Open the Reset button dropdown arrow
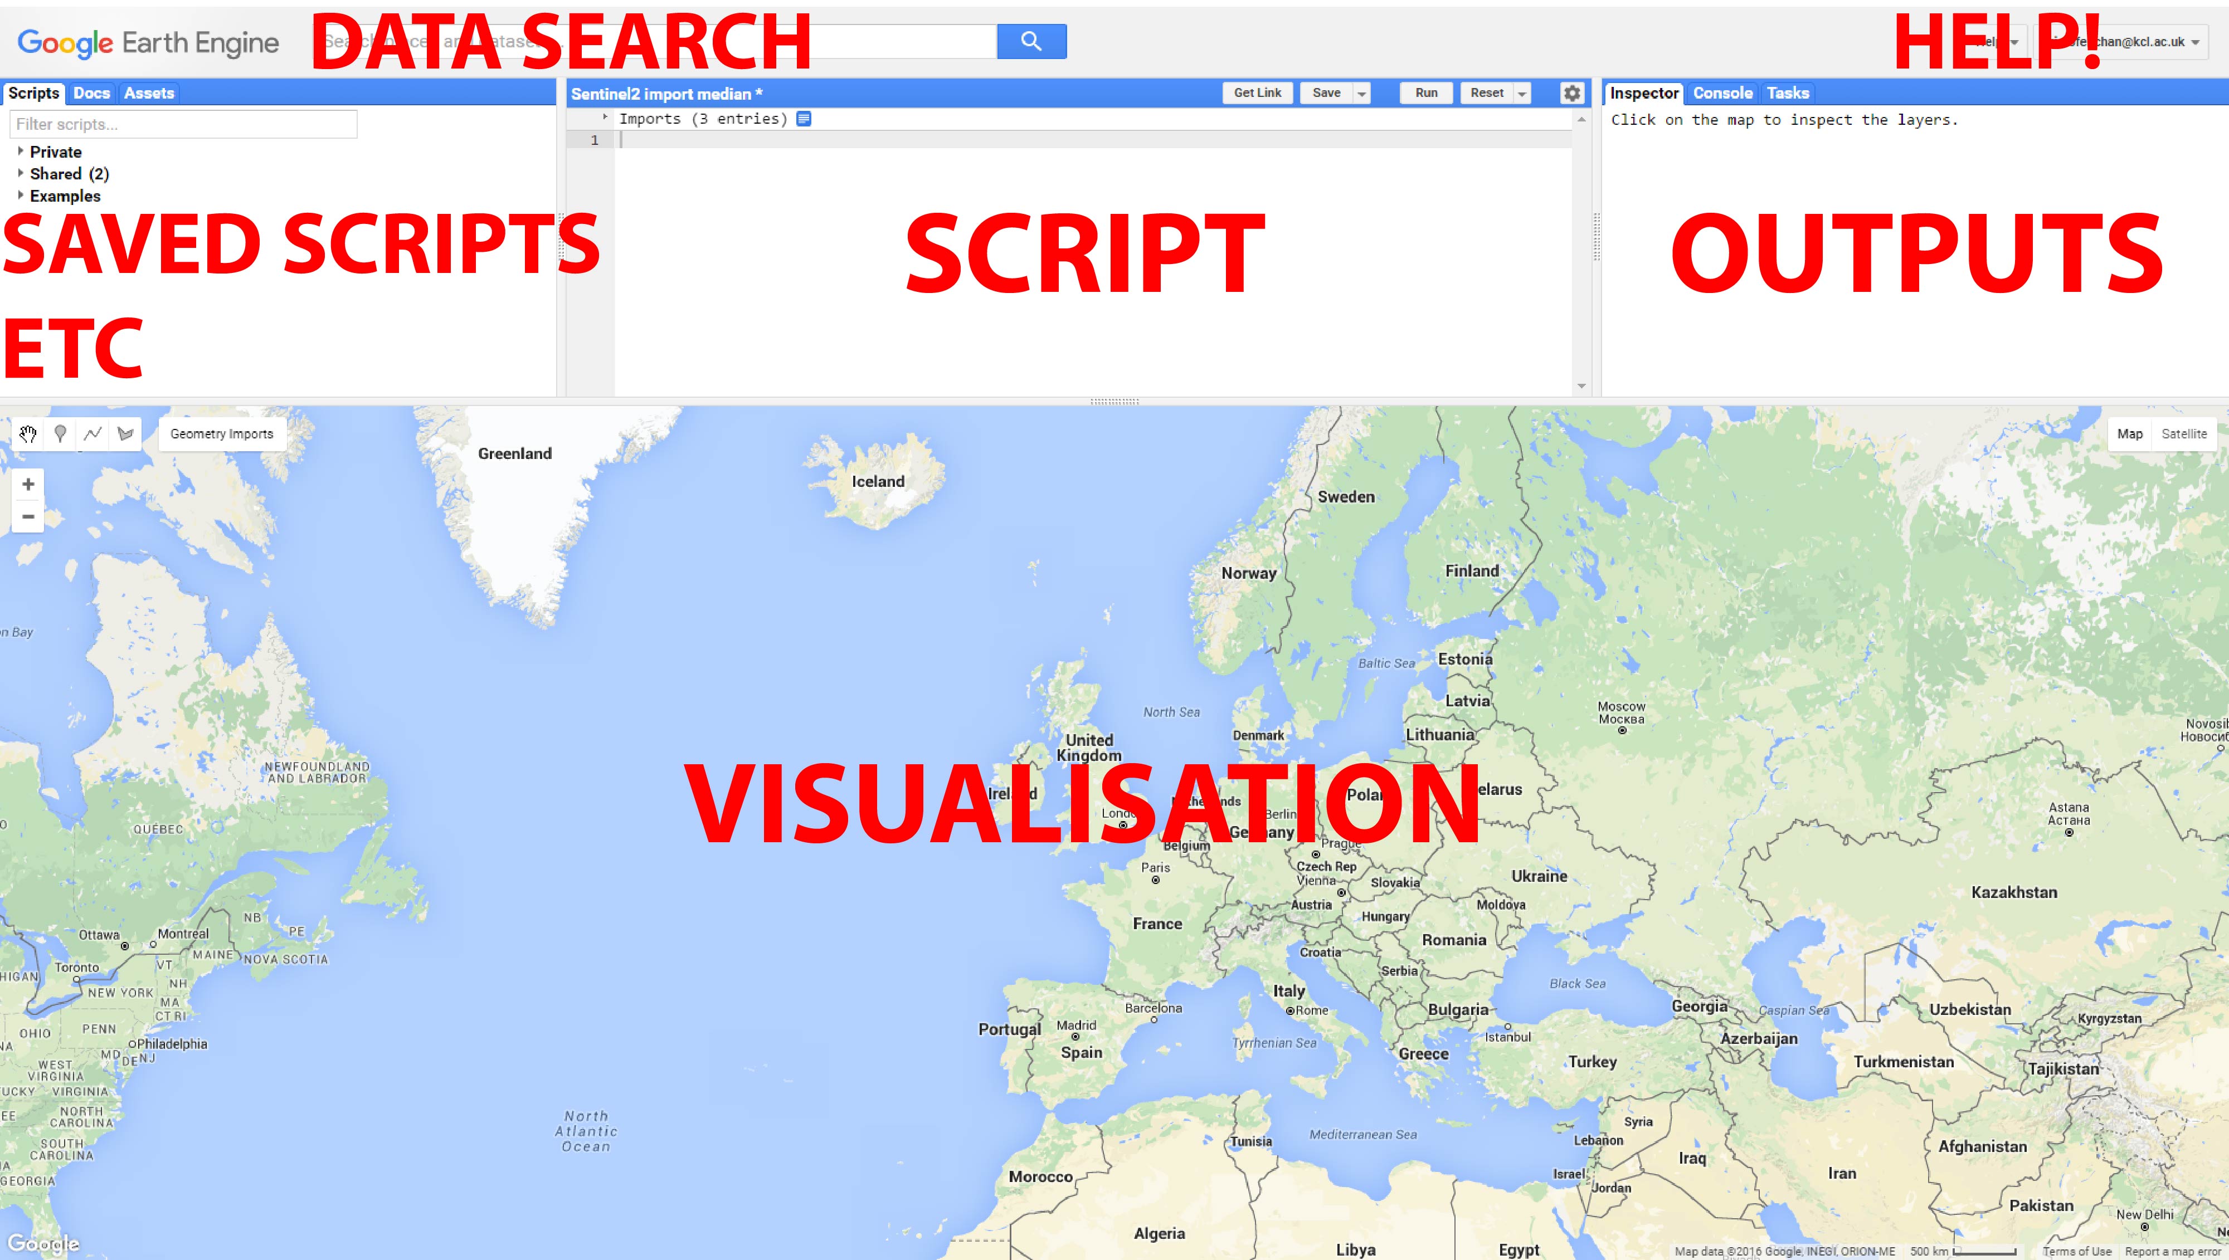 coord(1522,94)
